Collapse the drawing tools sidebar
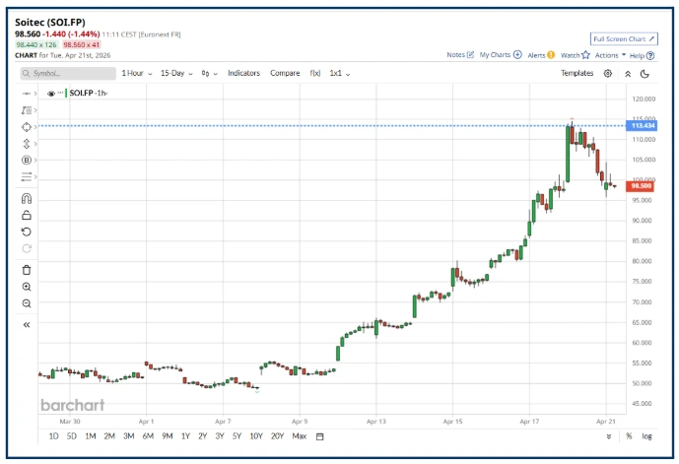The image size is (679, 464). pos(27,325)
